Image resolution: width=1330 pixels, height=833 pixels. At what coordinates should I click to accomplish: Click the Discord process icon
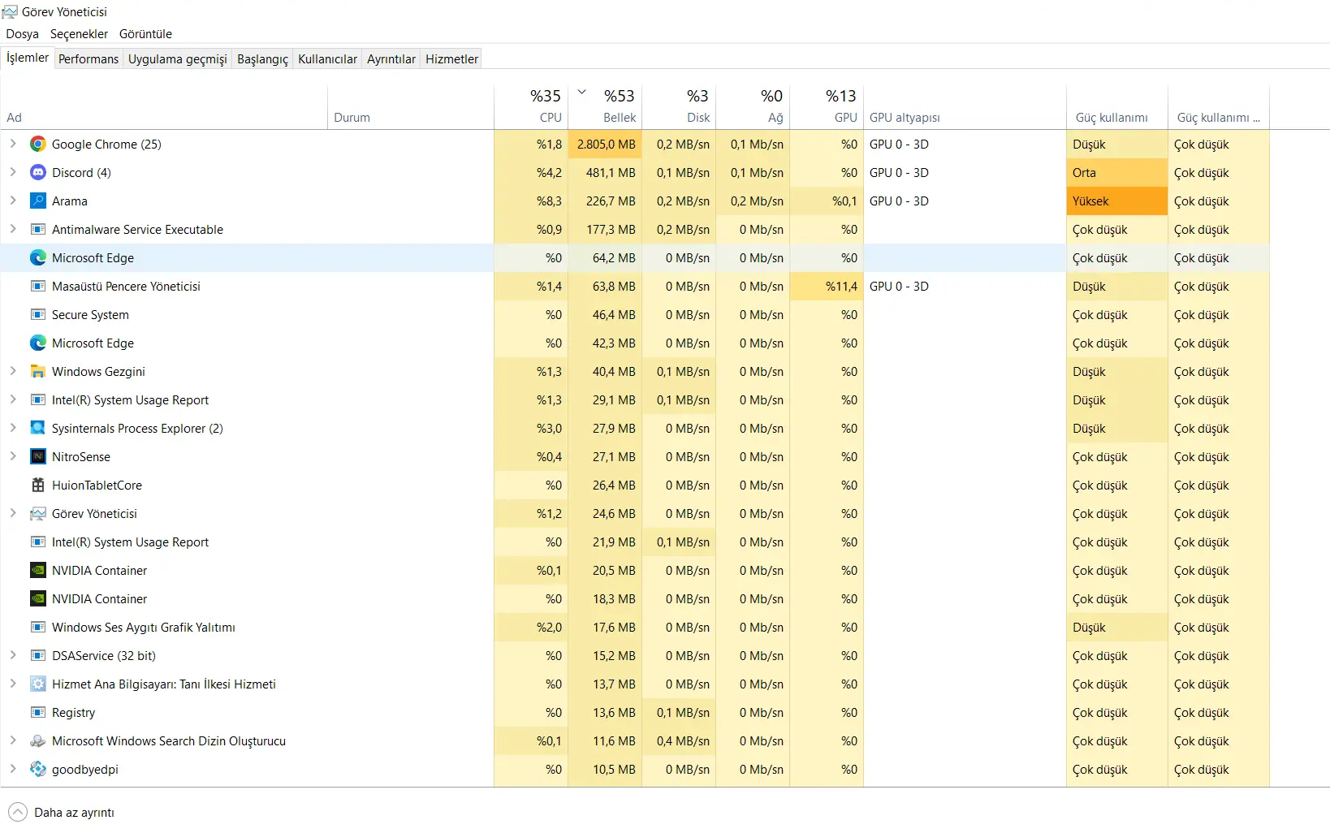click(37, 173)
